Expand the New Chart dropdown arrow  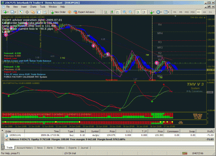click(8, 12)
